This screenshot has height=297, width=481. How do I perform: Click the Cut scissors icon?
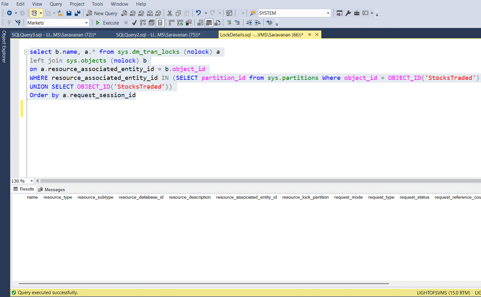[x=170, y=13]
